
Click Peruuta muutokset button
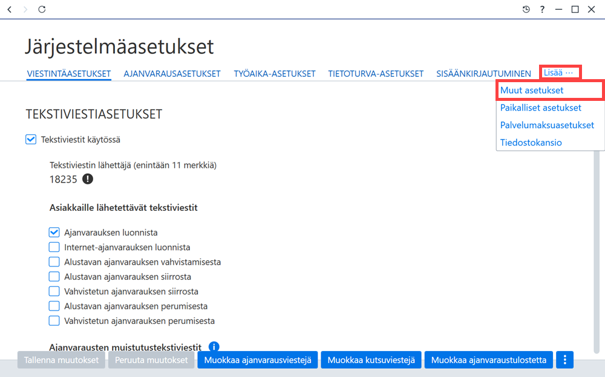151,360
